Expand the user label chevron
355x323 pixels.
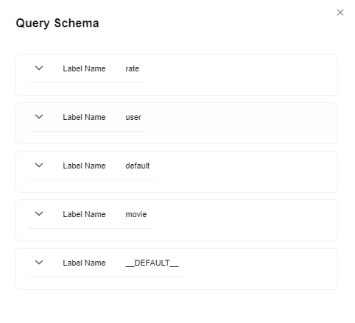click(x=39, y=116)
